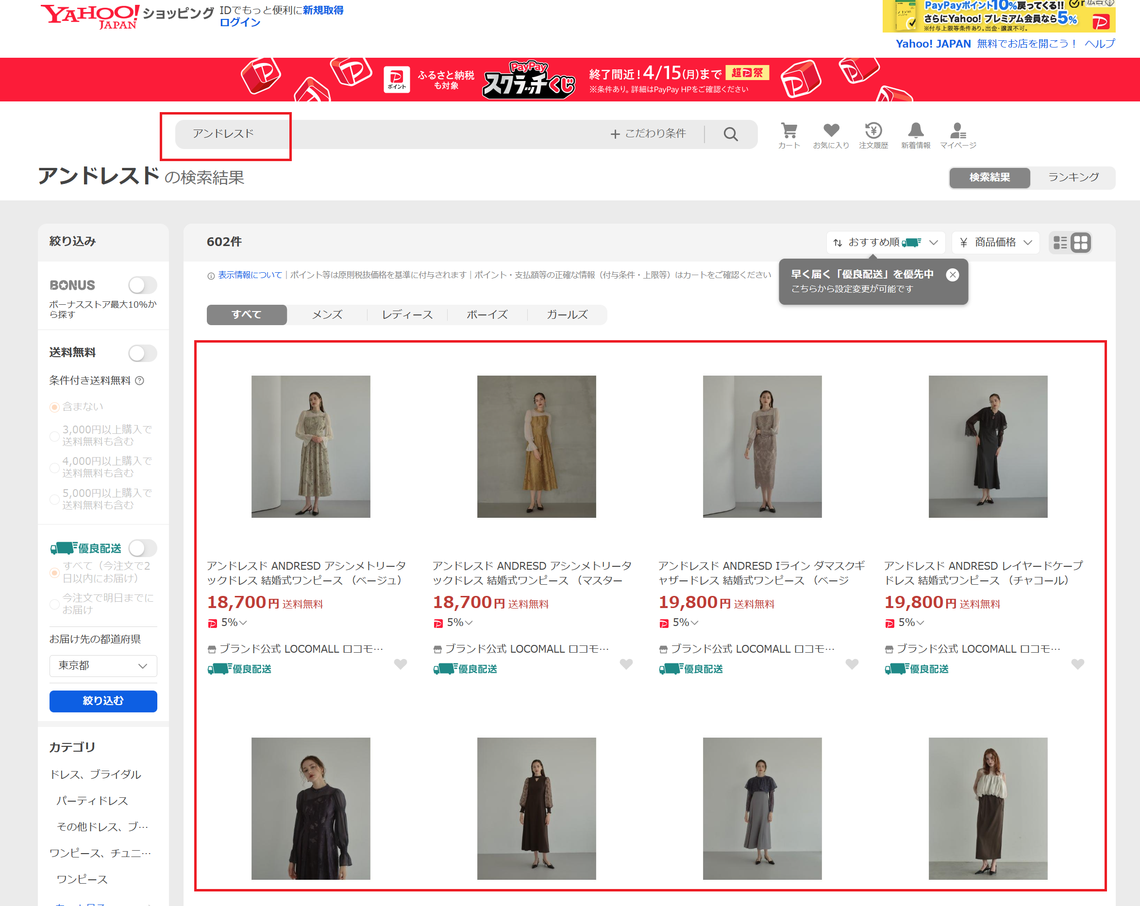
Task: Open the おすすめ順 sort dropdown
Action: point(886,243)
